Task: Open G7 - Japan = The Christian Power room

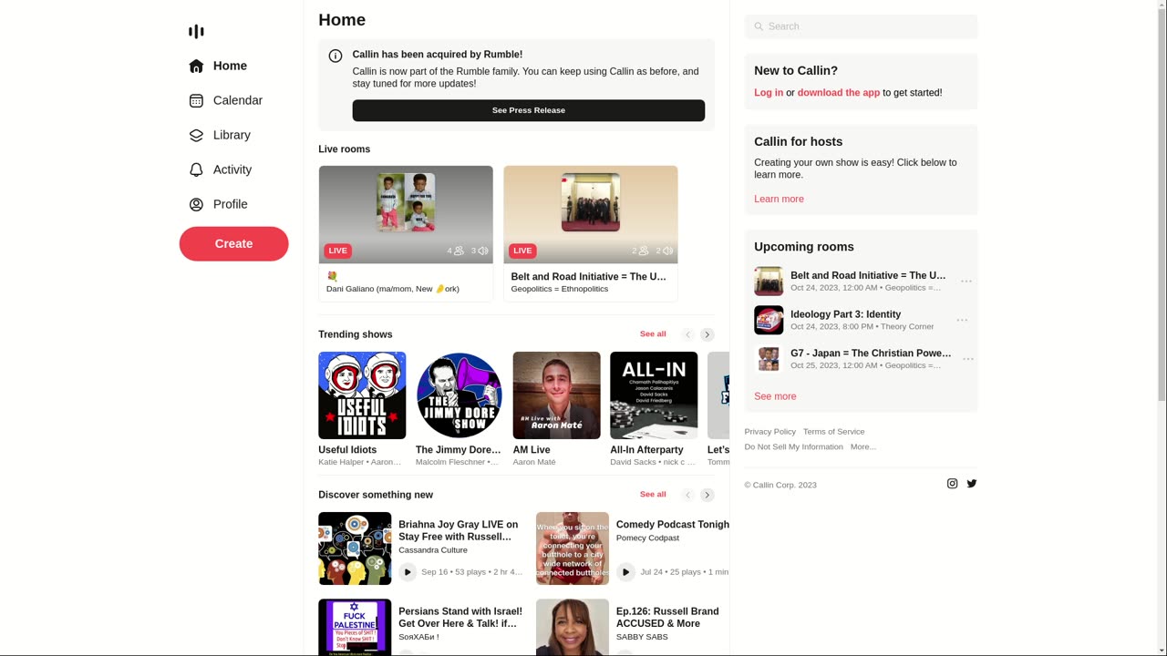Action: click(x=871, y=354)
